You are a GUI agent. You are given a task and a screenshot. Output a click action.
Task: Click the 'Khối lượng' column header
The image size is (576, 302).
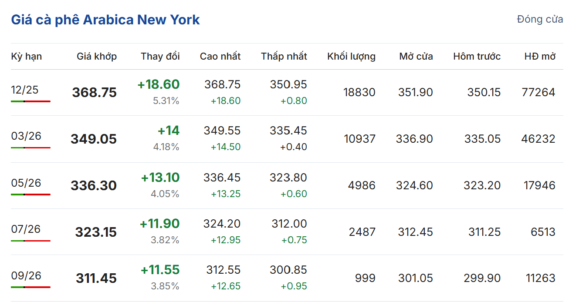point(351,56)
